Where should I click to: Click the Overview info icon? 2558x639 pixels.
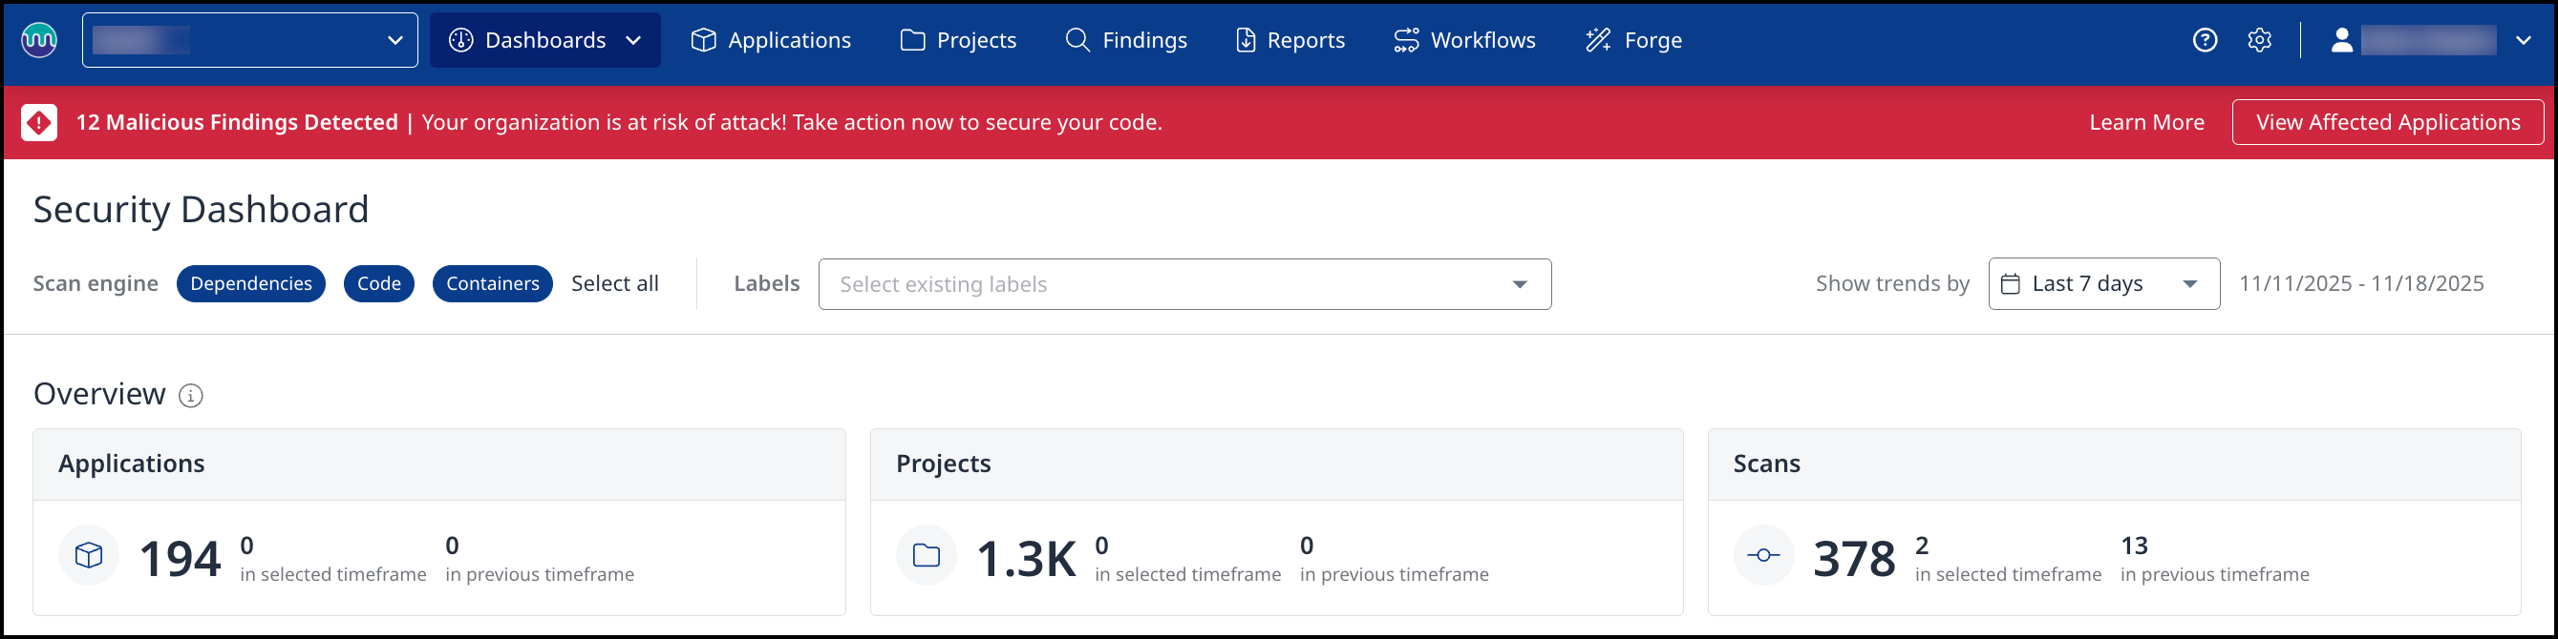[x=191, y=396]
